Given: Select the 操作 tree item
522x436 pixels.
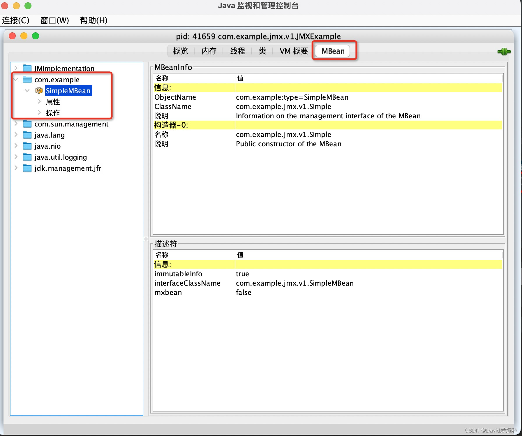Looking at the screenshot, I should (53, 113).
